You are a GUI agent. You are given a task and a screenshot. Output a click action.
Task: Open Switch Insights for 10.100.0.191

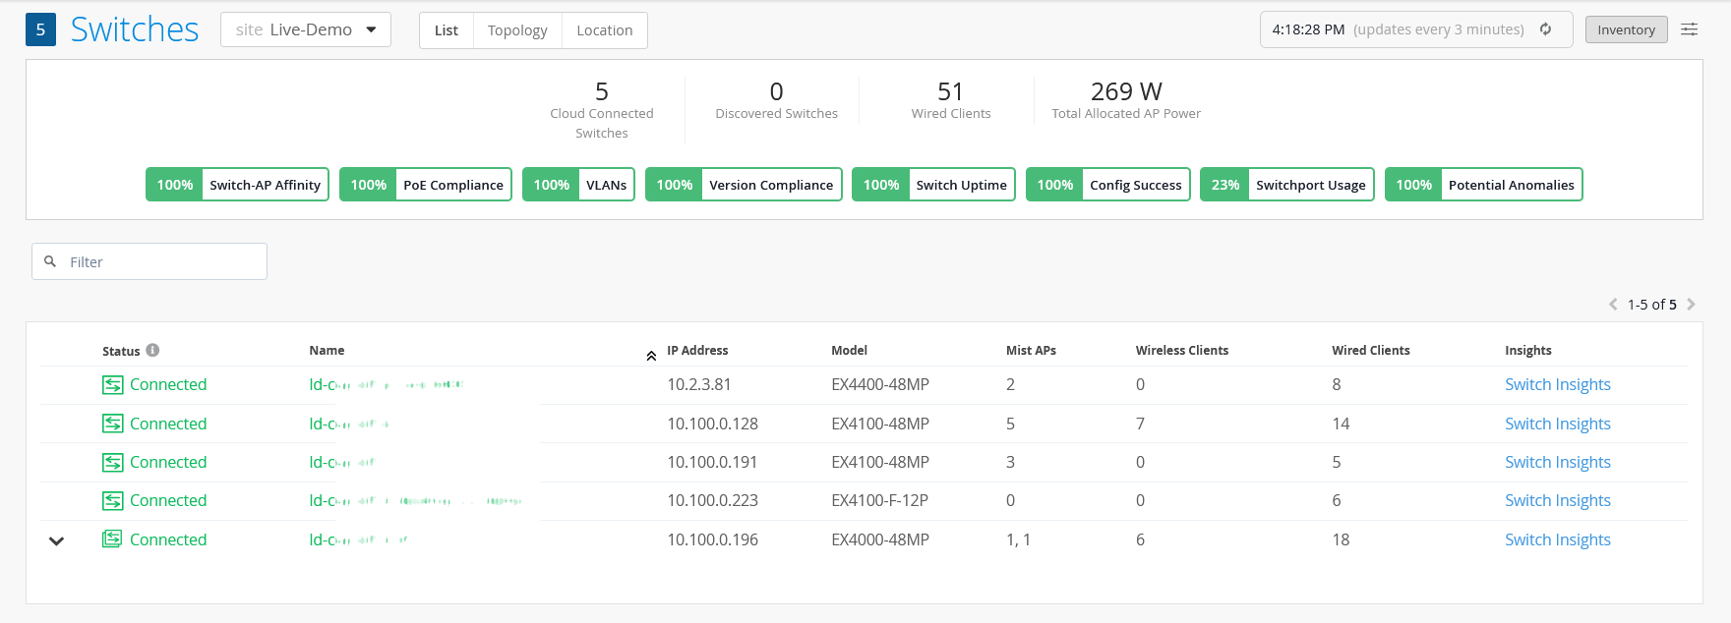point(1558,462)
